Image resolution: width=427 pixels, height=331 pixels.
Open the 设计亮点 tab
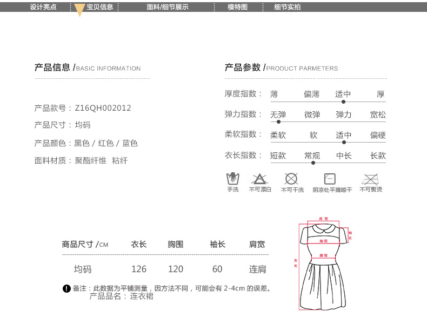(43, 7)
